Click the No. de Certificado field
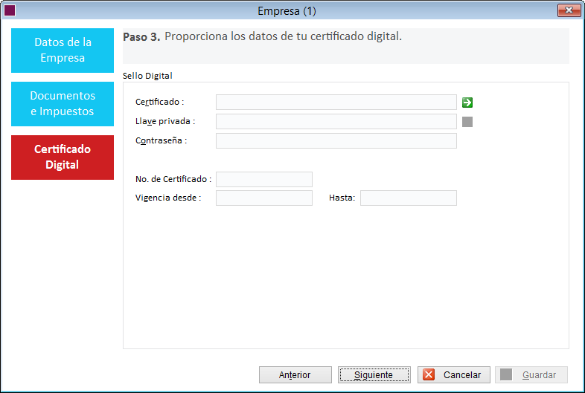 point(264,179)
